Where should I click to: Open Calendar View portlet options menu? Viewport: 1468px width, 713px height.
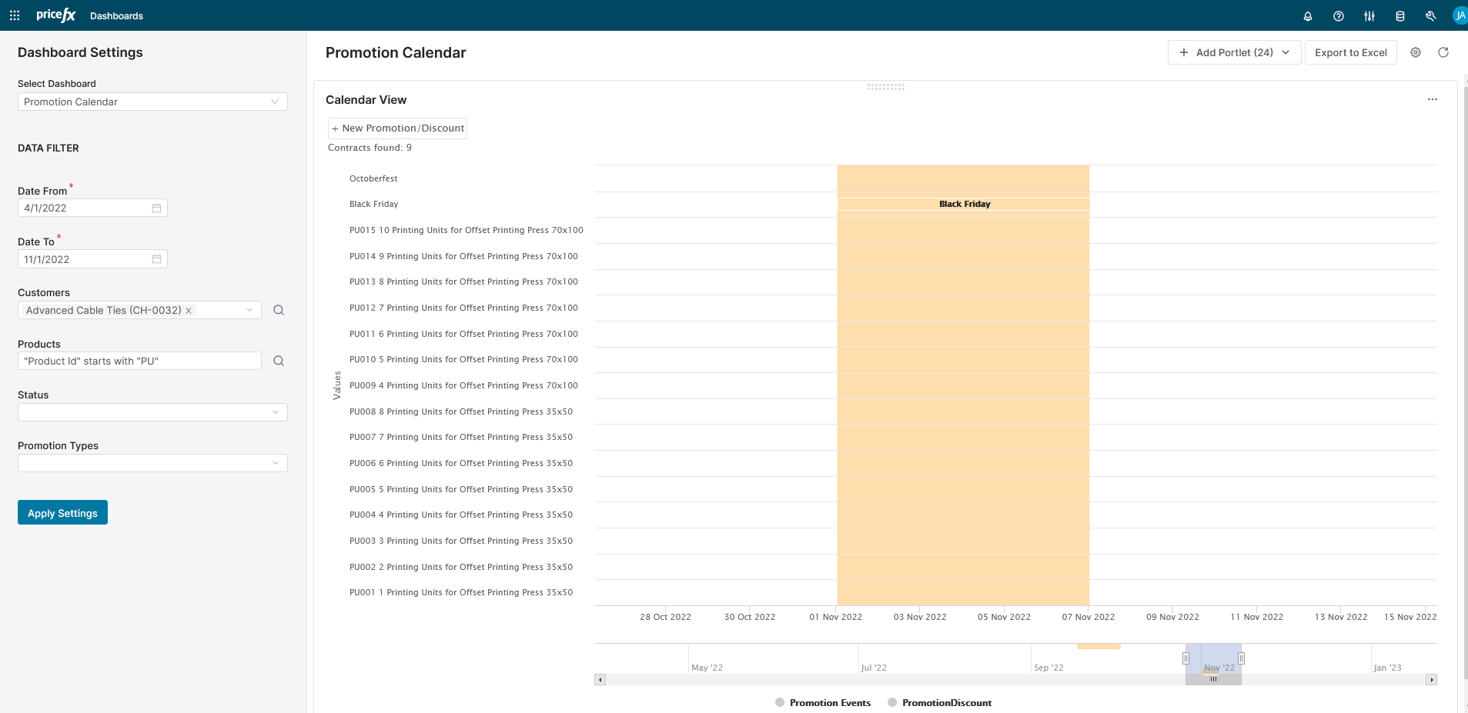click(x=1432, y=99)
